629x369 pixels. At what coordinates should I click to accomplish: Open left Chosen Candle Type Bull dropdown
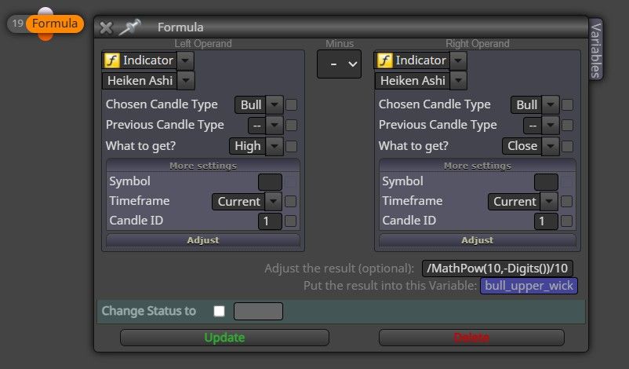(x=275, y=104)
